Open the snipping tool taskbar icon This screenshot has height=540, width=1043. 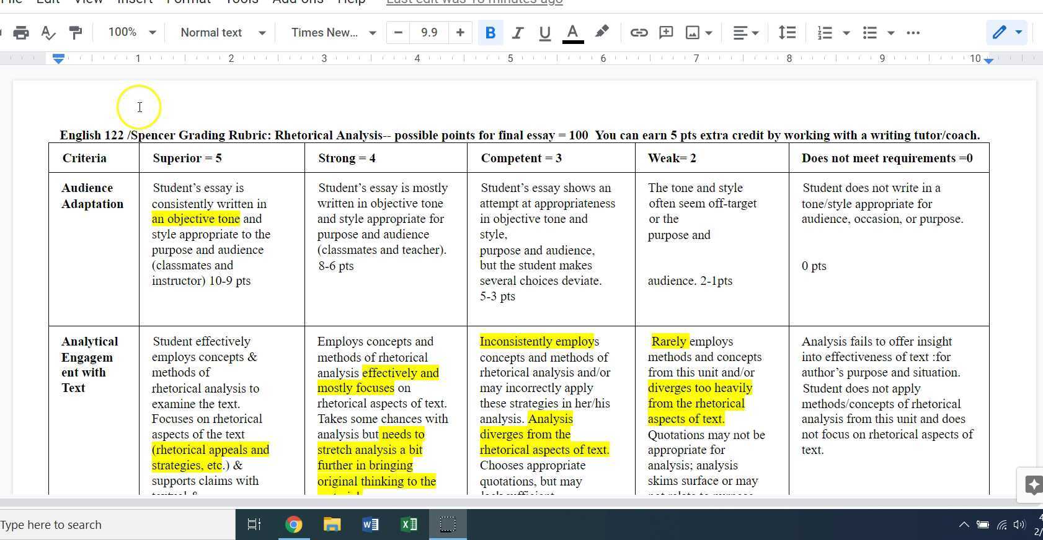(447, 525)
